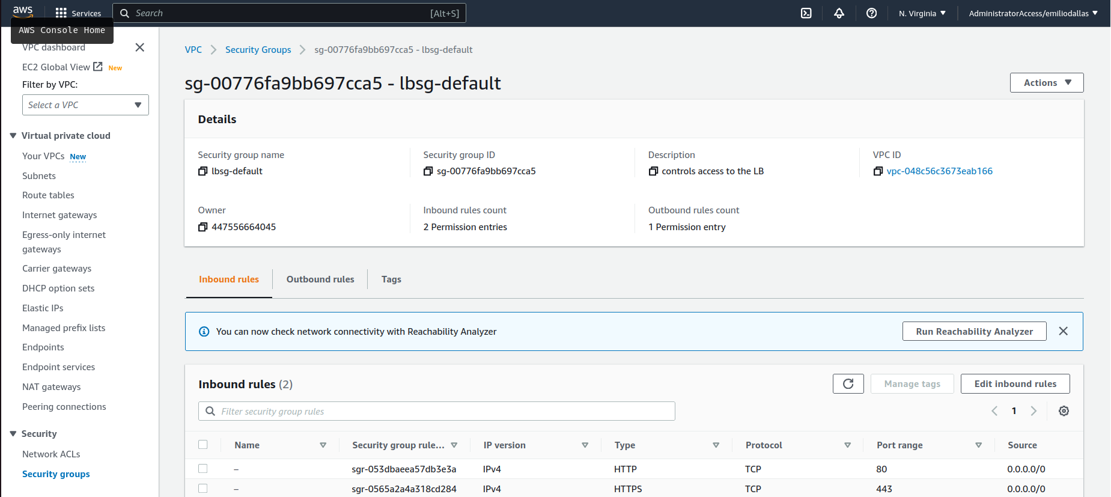Change the N. Virginia region selector
The height and width of the screenshot is (497, 1111).
point(922,13)
